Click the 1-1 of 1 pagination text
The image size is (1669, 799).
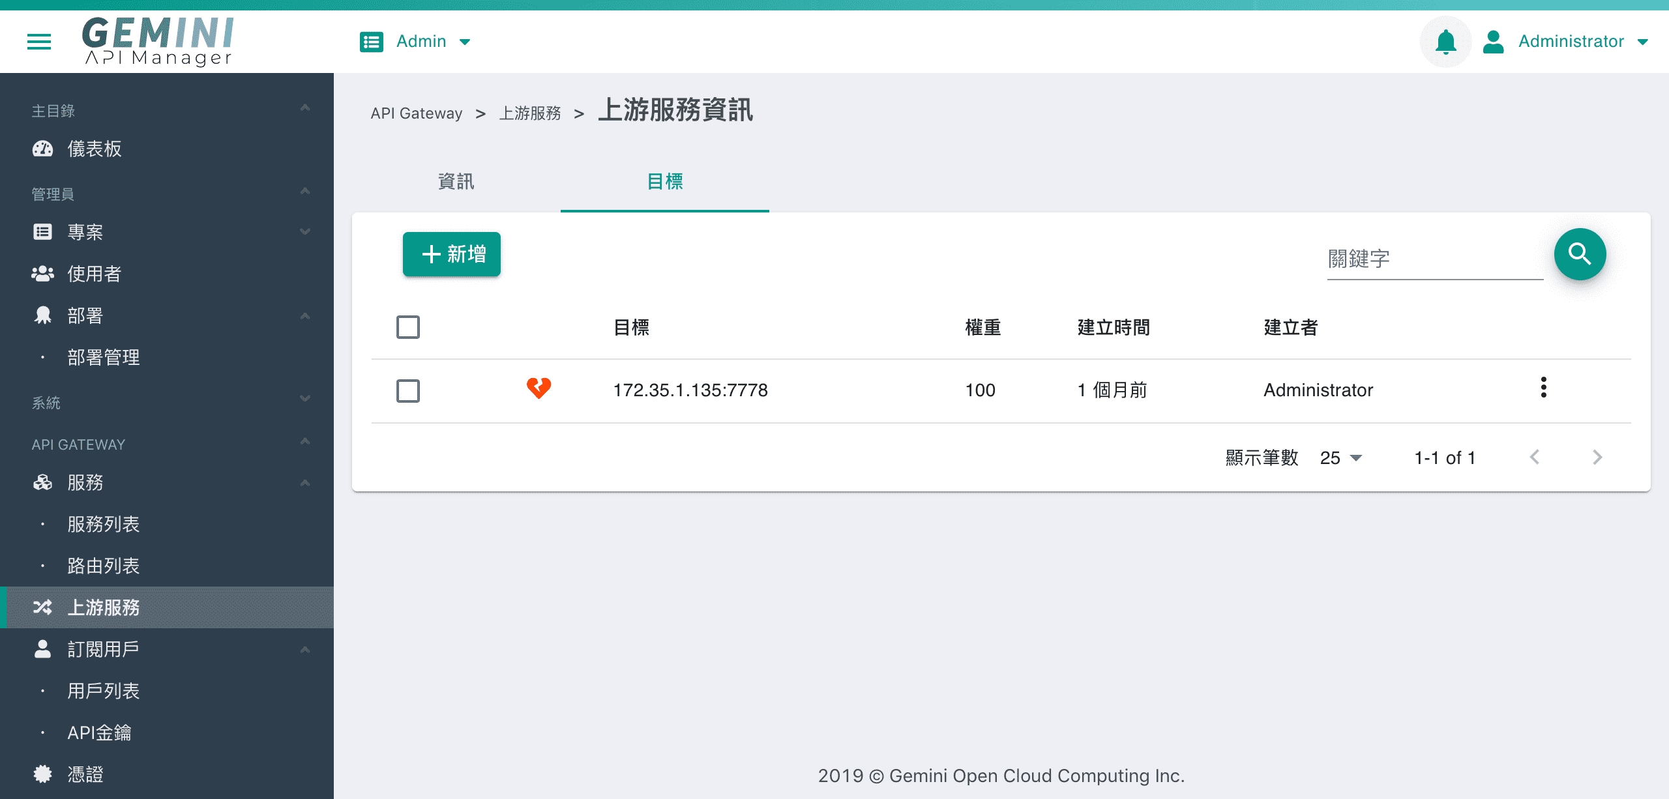[x=1445, y=458]
